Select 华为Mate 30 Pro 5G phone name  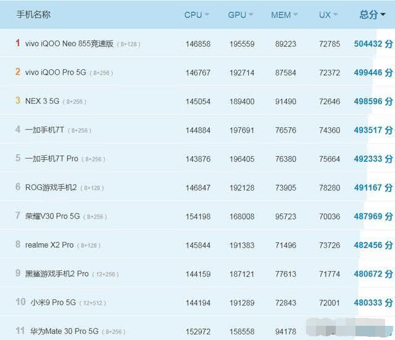point(64,331)
